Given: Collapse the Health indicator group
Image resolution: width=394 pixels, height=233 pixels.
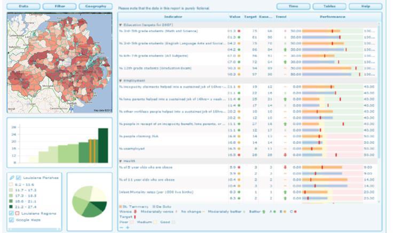Looking at the screenshot, I should [120, 161].
